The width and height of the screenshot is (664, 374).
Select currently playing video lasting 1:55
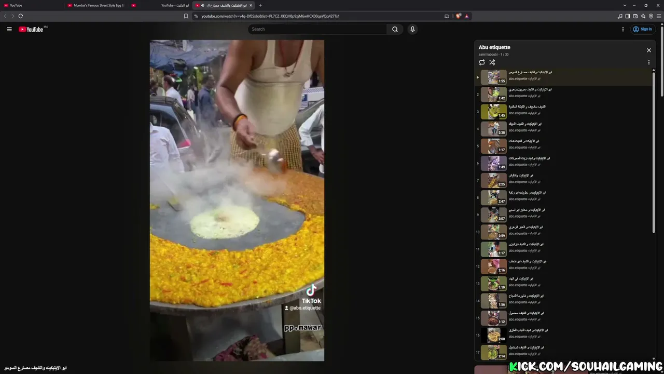click(x=563, y=77)
